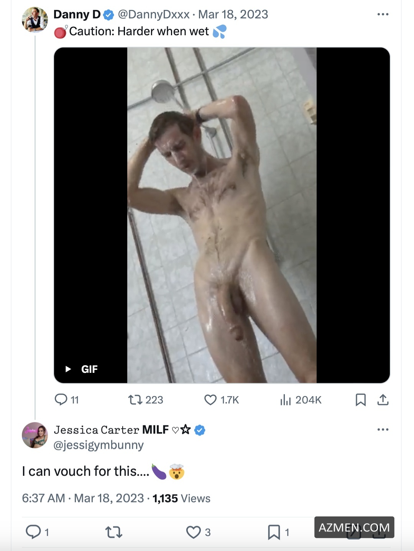Open Danny D's profile avatar
Screen dimensions: 414x551
pyautogui.click(x=35, y=20)
